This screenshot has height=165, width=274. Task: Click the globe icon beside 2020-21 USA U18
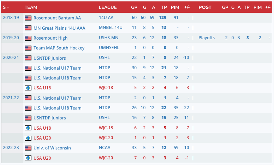28,88
